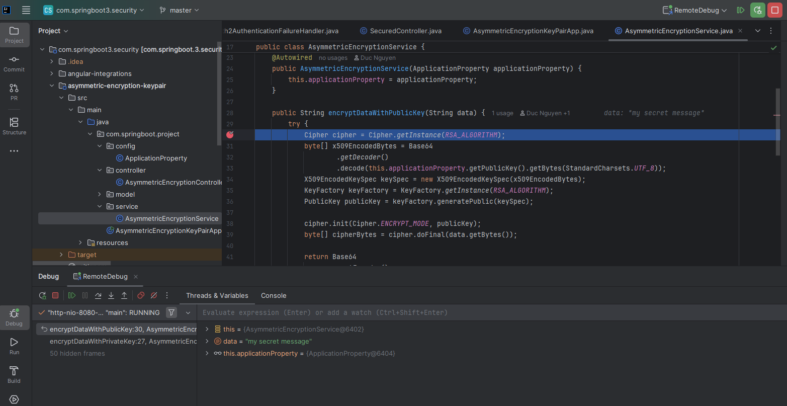The image size is (787, 406).
Task: Click the Step Out icon
Action: [x=124, y=295]
